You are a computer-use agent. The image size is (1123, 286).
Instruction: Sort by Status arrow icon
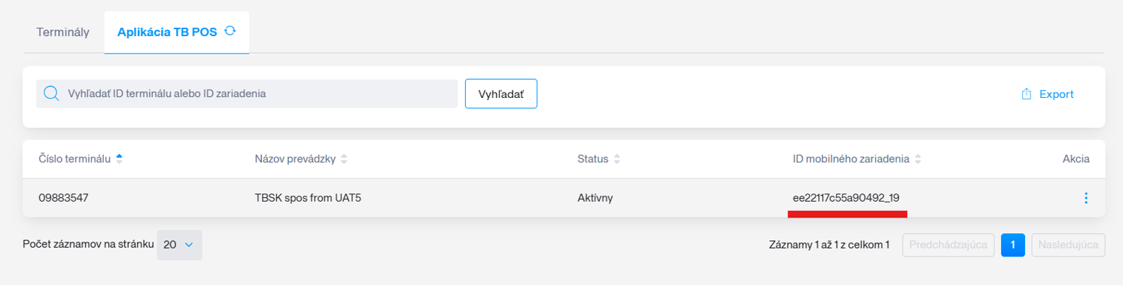616,159
